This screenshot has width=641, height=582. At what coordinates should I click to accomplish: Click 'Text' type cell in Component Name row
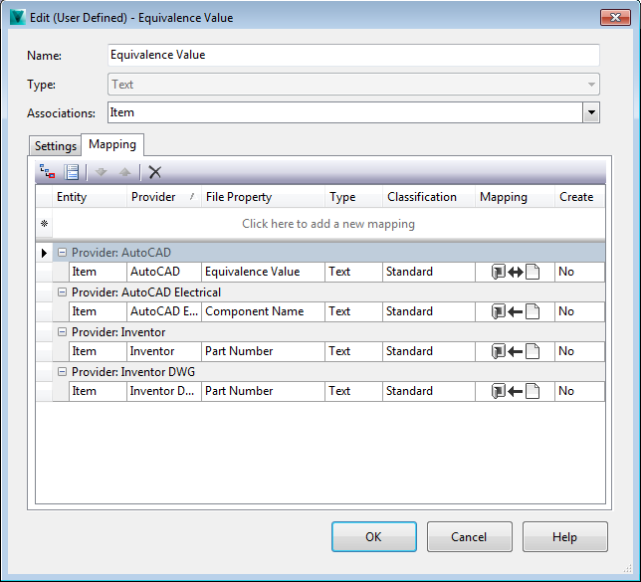tap(354, 311)
